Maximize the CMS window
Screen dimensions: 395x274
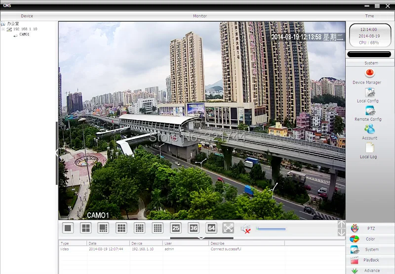tap(377, 6)
